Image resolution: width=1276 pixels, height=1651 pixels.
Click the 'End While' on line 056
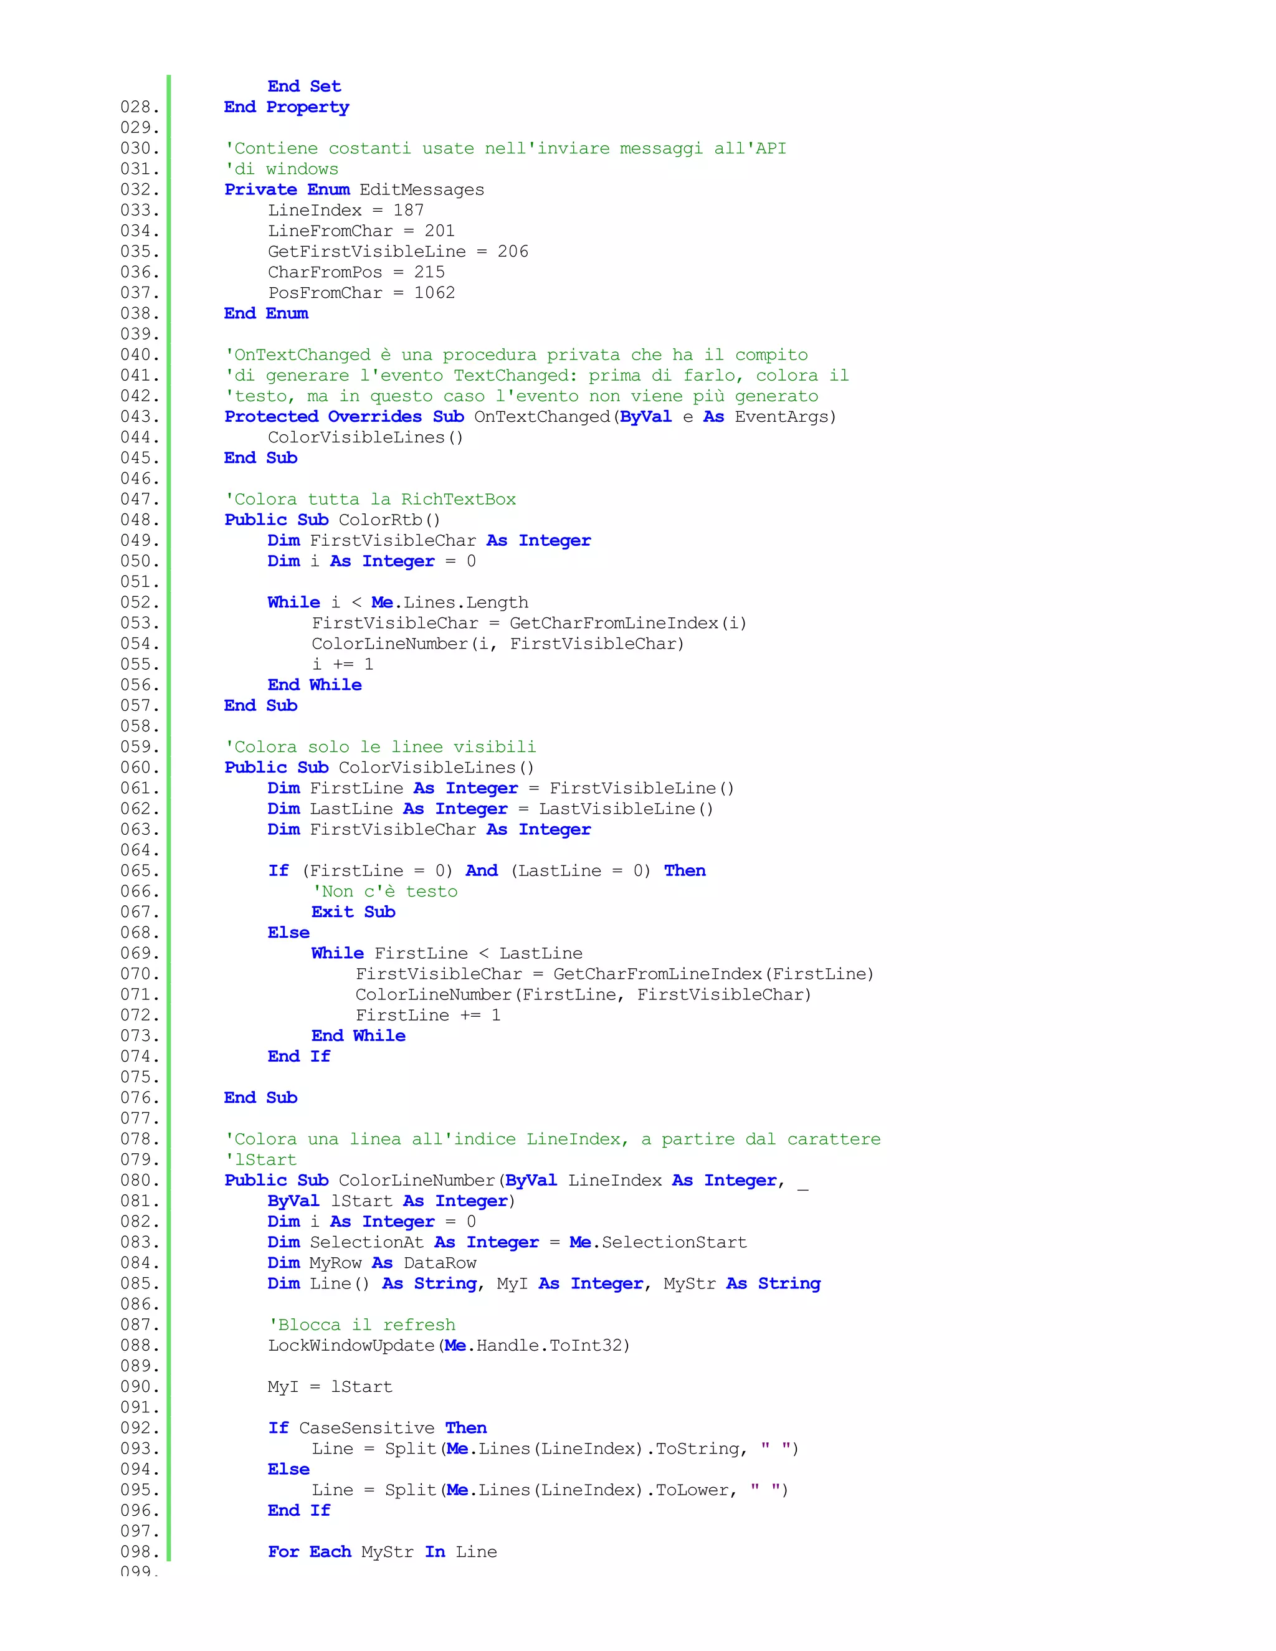tap(315, 685)
